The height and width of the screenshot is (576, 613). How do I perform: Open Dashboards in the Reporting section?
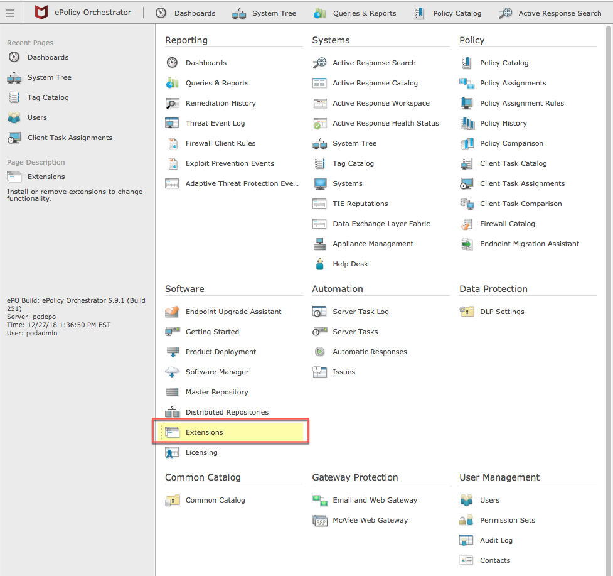(x=206, y=63)
